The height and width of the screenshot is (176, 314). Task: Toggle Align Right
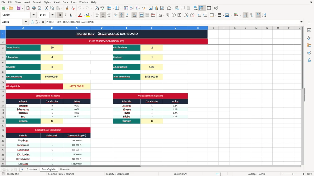(109, 15)
